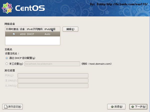Viewport: 150px width, 112px height.
Task: Click the Auto cell in eth0 row
Action: pyautogui.click(x=47, y=34)
